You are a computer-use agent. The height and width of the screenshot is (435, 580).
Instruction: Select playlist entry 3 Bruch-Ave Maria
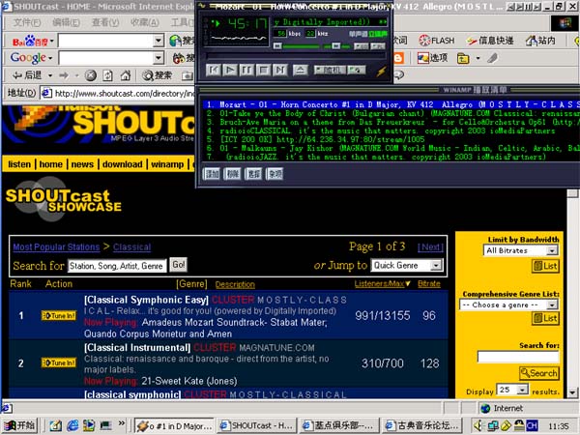[391, 122]
